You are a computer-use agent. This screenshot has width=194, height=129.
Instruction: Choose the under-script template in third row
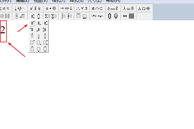click(38, 36)
